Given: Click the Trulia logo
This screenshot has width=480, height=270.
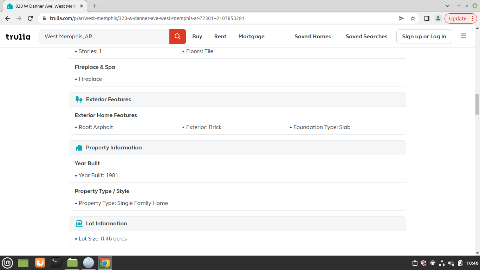Looking at the screenshot, I should 18,37.
